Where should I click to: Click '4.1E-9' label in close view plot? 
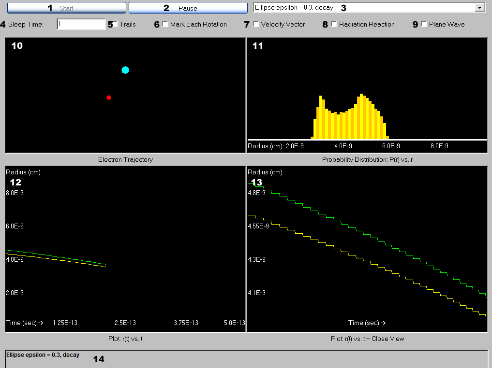point(257,293)
